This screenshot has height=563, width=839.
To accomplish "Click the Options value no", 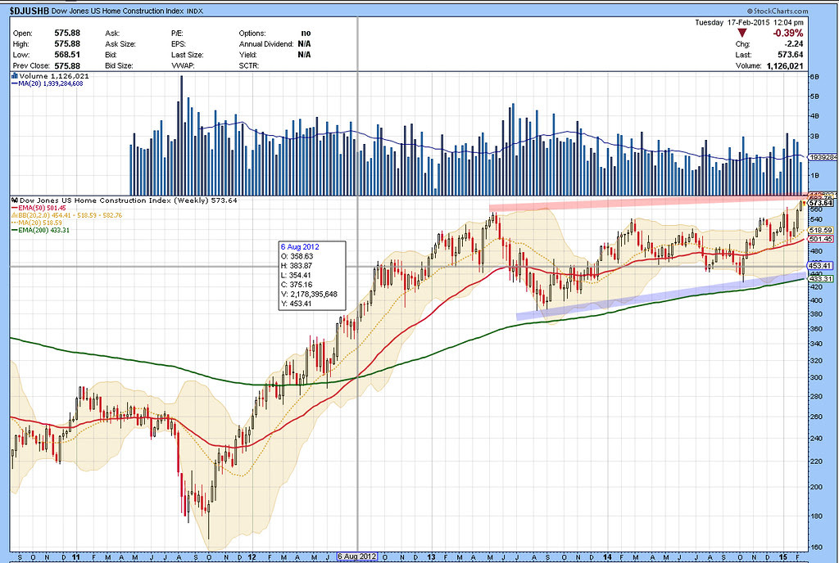I will coord(306,33).
